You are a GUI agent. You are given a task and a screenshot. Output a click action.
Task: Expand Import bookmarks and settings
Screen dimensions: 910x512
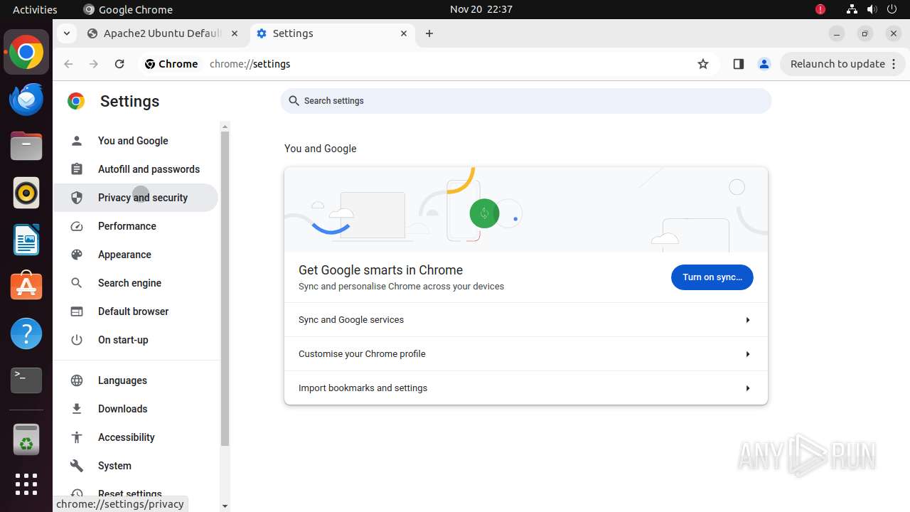click(526, 388)
